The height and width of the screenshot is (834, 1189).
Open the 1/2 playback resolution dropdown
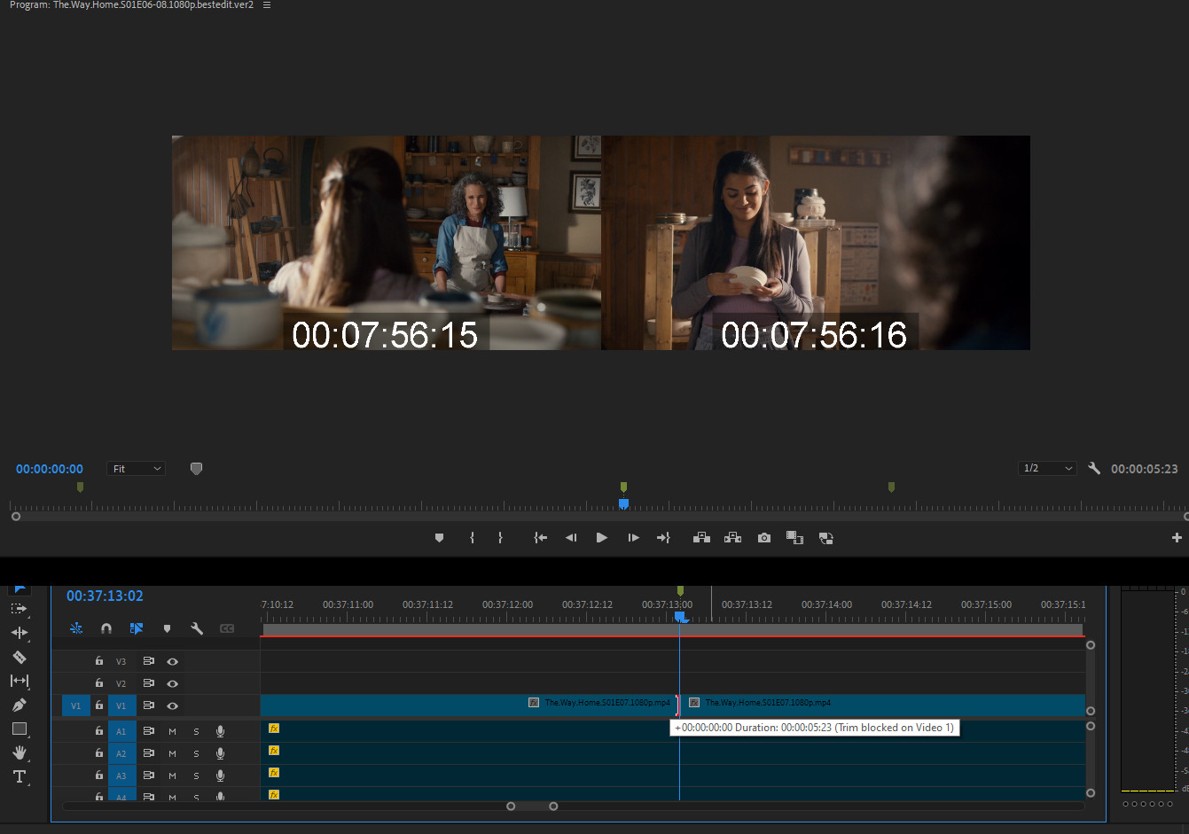coord(1047,468)
